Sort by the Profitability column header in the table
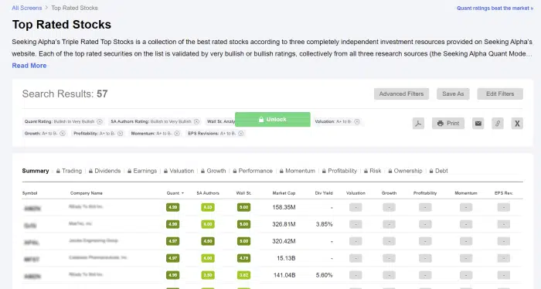 425,193
